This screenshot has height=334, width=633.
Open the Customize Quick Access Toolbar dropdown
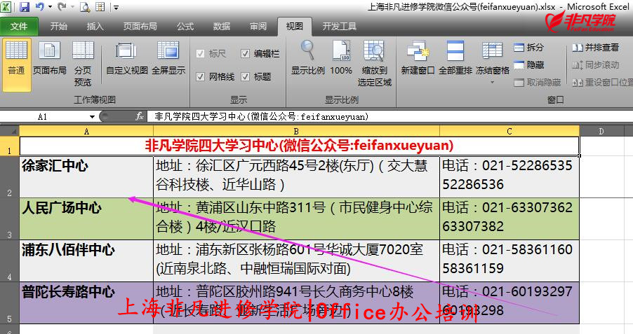point(116,7)
